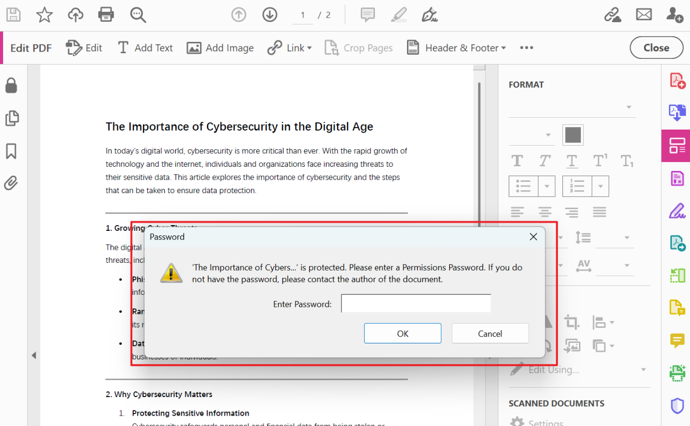Click the Enter Password field
The height and width of the screenshot is (426, 690).
click(x=416, y=304)
